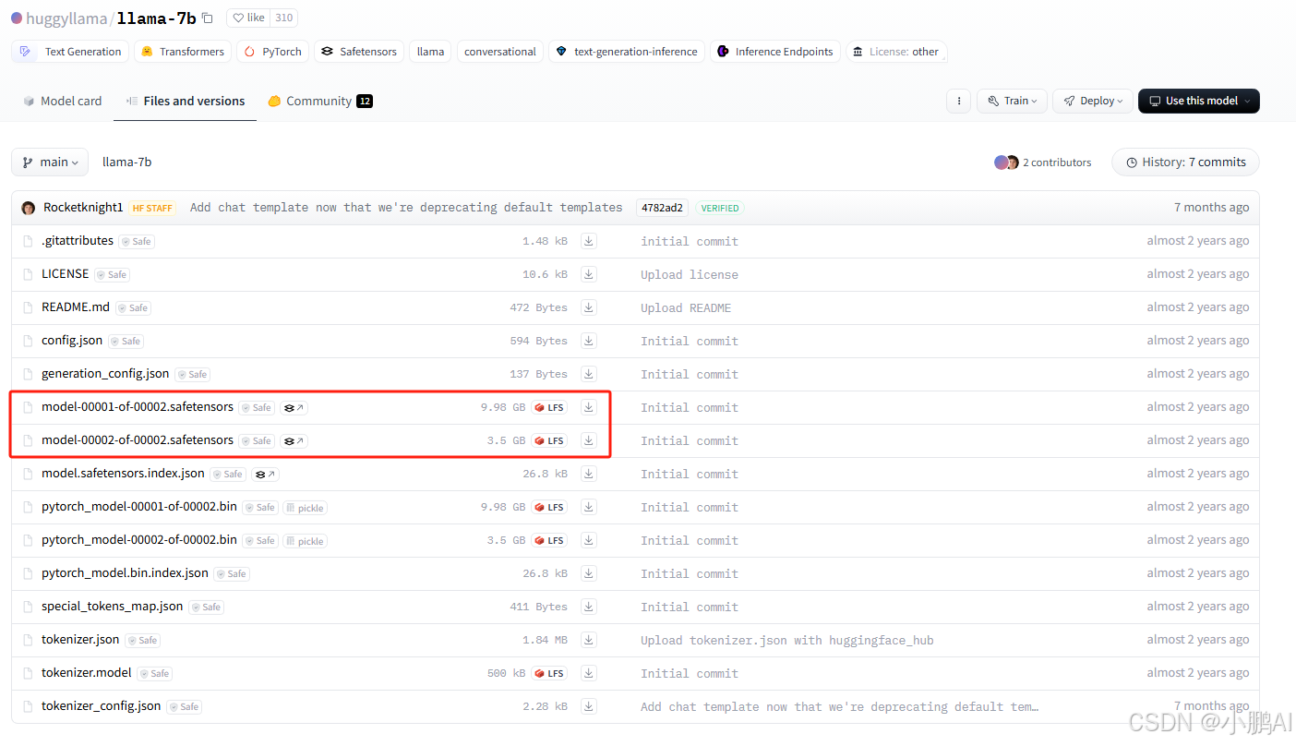Download tokenizer.model file
The width and height of the screenshot is (1296, 746).
click(589, 673)
